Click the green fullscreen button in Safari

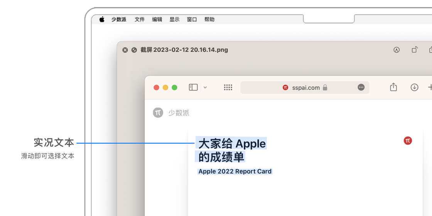[174, 88]
